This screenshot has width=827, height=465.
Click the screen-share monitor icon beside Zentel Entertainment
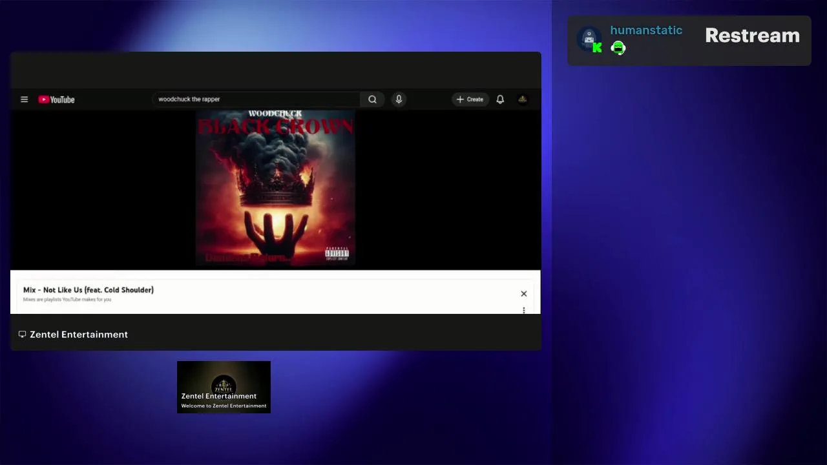[x=22, y=335]
